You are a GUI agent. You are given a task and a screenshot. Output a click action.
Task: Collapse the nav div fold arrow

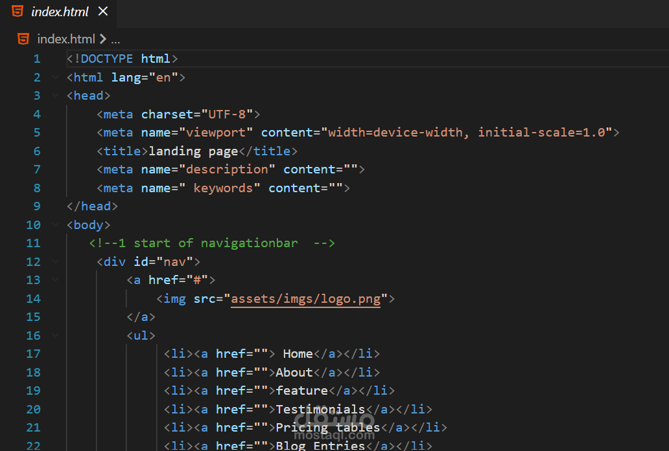(x=55, y=261)
